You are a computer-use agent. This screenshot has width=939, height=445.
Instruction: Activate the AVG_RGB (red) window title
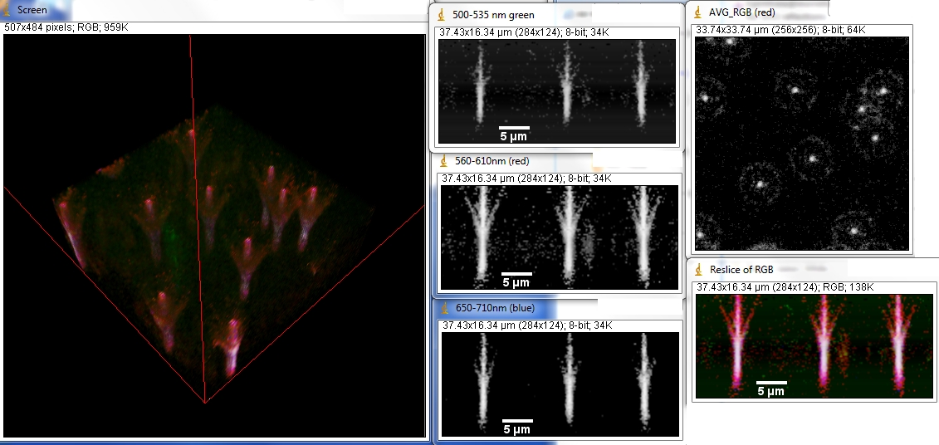pos(744,12)
